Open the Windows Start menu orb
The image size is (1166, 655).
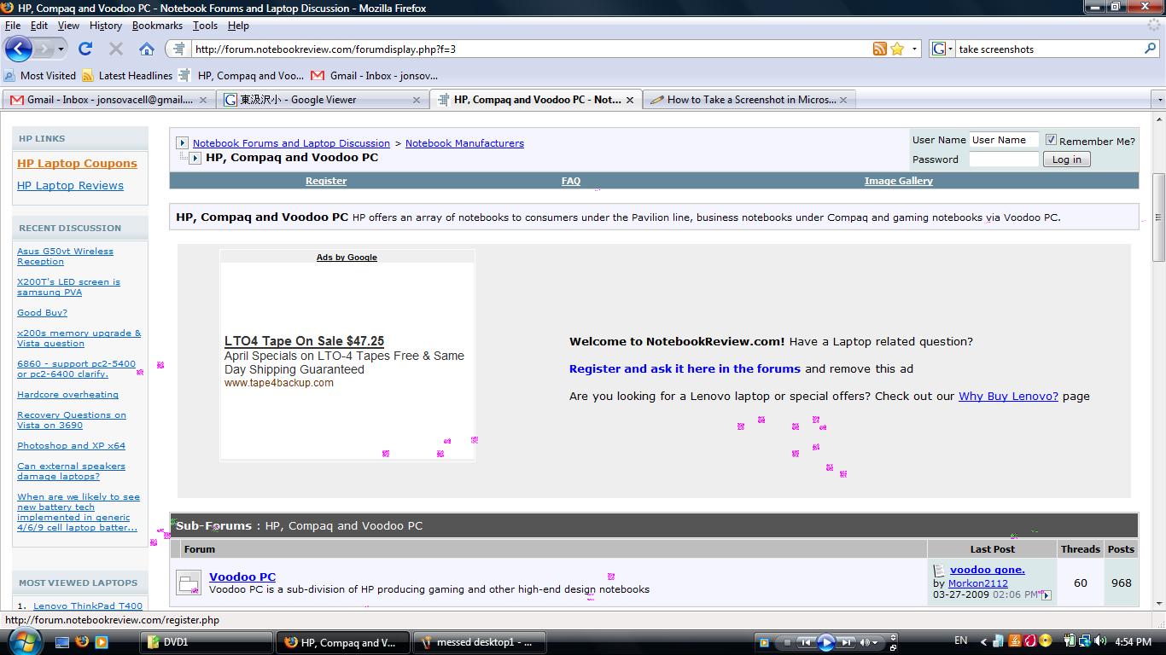pos(23,641)
